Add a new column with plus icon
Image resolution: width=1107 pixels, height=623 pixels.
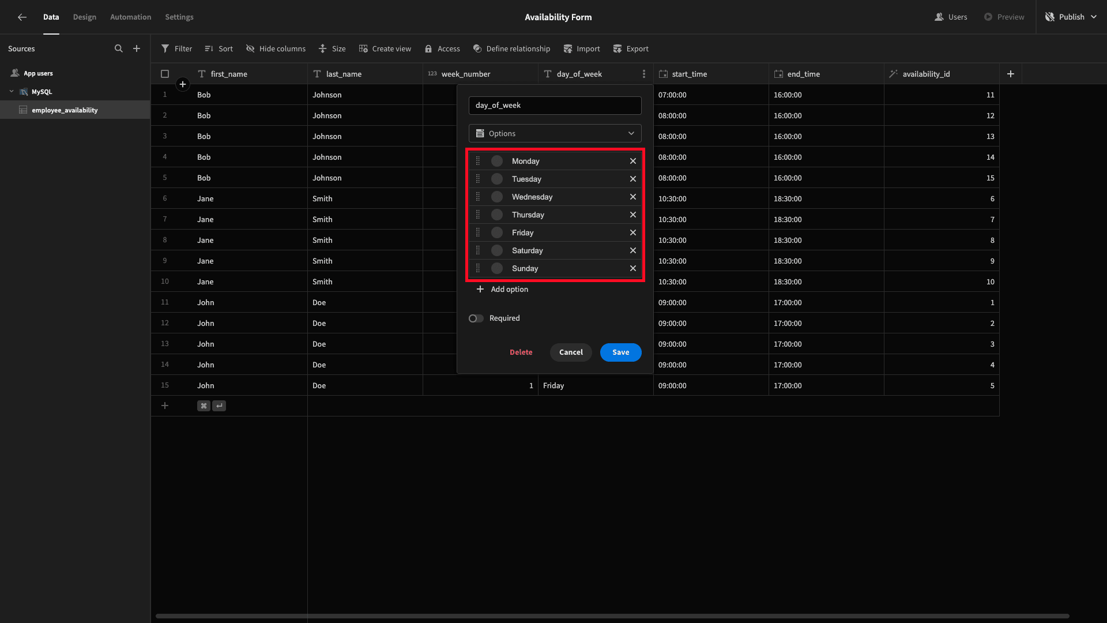point(1011,74)
